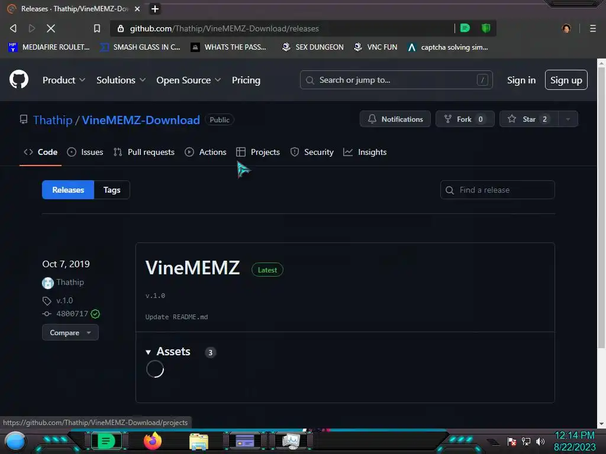Switch to the Pull requests tab
Image resolution: width=606 pixels, height=454 pixels.
tap(144, 152)
